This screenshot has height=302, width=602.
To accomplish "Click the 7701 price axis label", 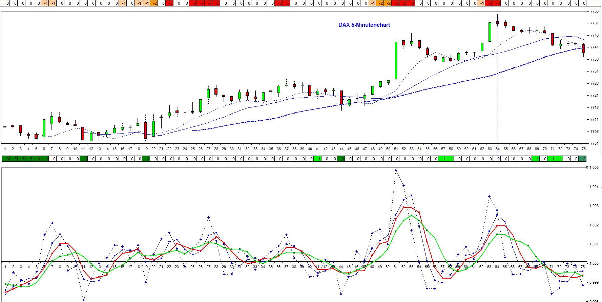I will [594, 143].
